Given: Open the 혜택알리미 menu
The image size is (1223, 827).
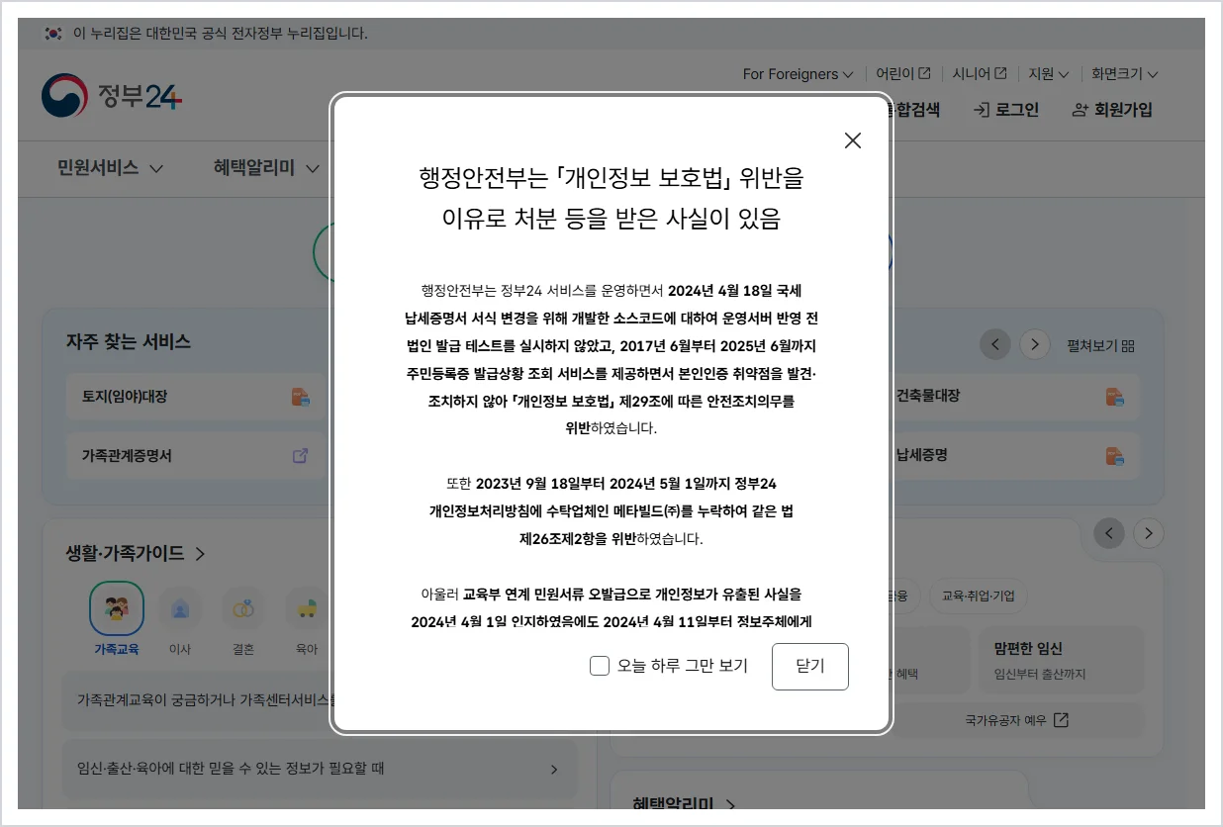Looking at the screenshot, I should tap(266, 167).
